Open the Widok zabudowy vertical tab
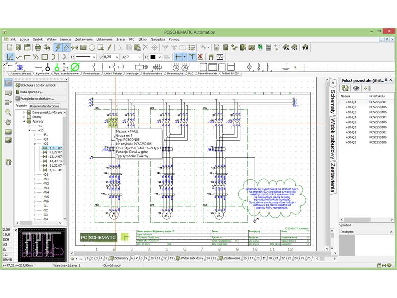Image resolution: width=397 pixels, height=298 pixels. (333, 139)
